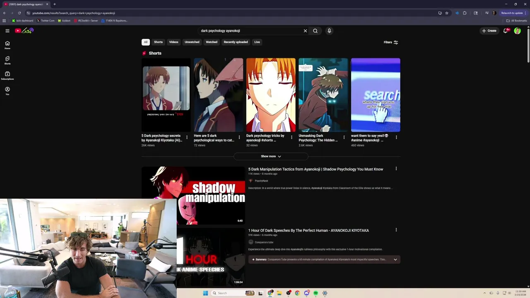Image resolution: width=530 pixels, height=298 pixels.
Task: Select the All filter chip
Action: [146, 42]
